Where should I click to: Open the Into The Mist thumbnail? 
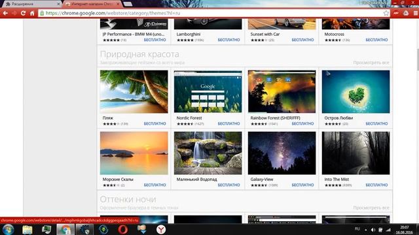point(355,153)
